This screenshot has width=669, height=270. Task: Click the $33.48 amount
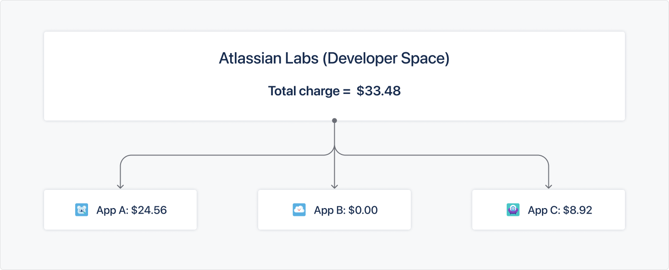click(379, 91)
